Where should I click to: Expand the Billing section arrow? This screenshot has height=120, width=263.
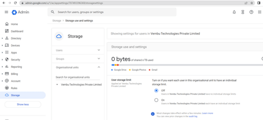click(x=2, y=74)
